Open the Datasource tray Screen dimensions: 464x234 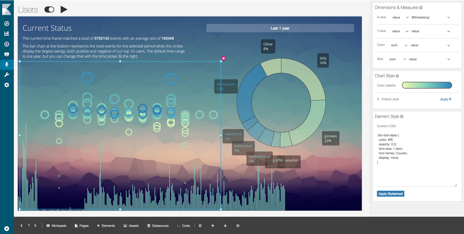(158, 226)
